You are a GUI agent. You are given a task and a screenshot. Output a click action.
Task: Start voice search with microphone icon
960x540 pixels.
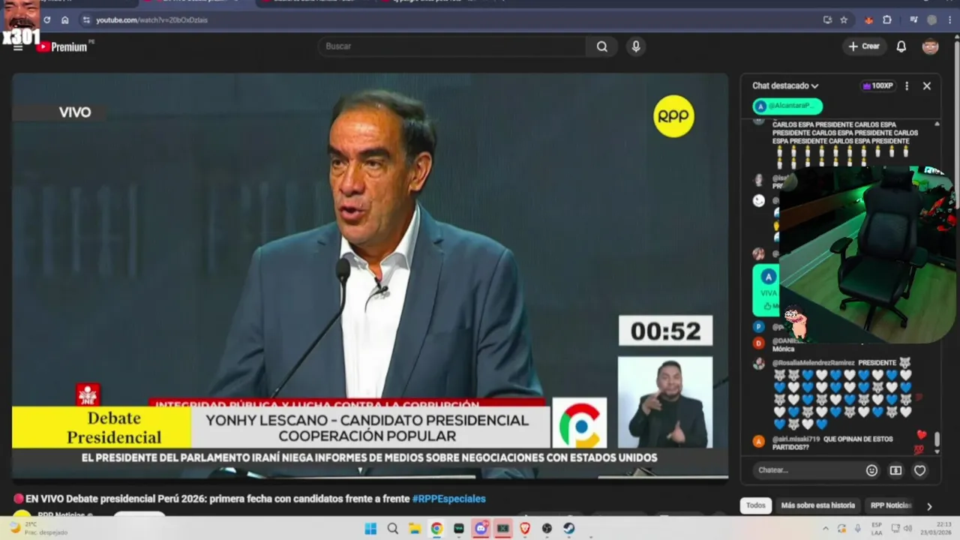point(636,46)
